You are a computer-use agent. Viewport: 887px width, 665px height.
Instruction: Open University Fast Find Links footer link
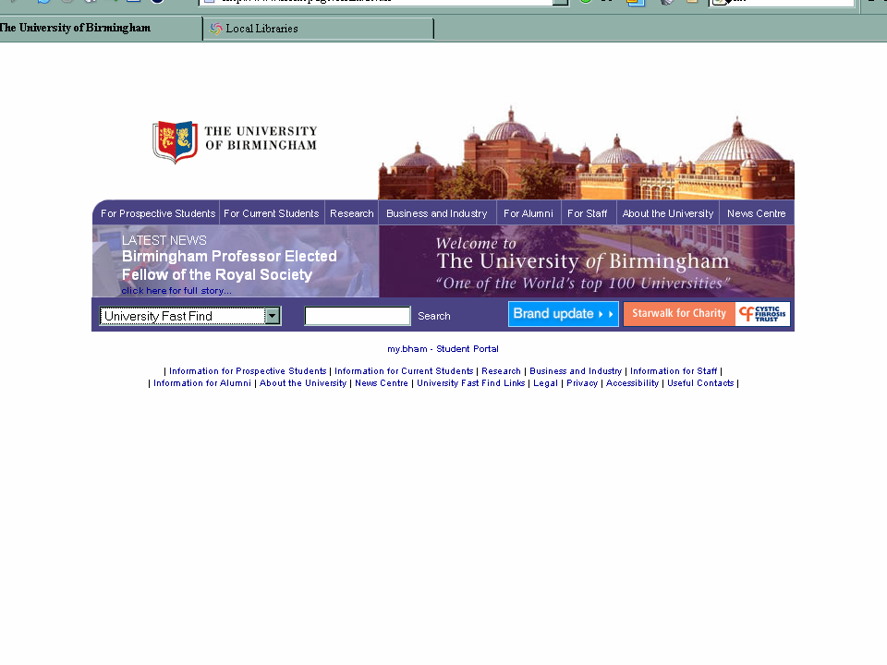[470, 382]
